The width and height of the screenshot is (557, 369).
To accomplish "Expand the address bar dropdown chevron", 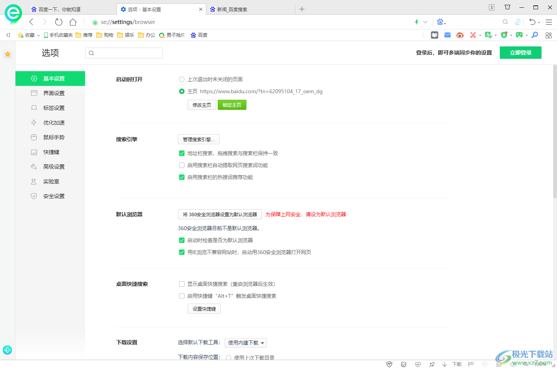I will tap(425, 22).
